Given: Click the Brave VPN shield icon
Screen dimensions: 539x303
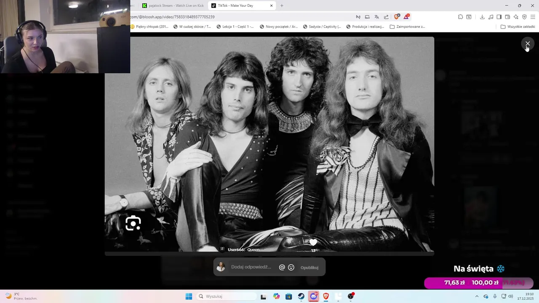Looking at the screenshot, I should pos(524,17).
